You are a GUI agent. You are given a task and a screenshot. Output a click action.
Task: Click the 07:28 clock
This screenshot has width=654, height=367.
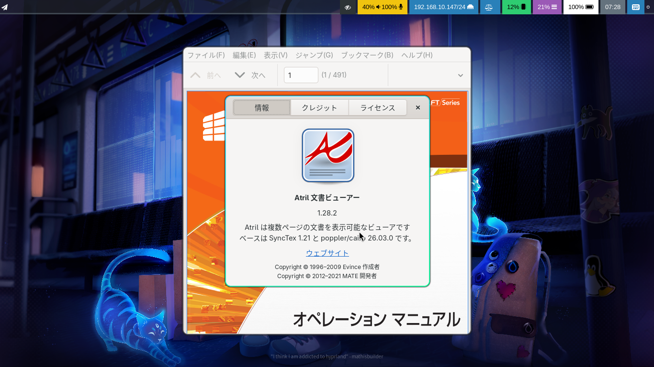613,7
